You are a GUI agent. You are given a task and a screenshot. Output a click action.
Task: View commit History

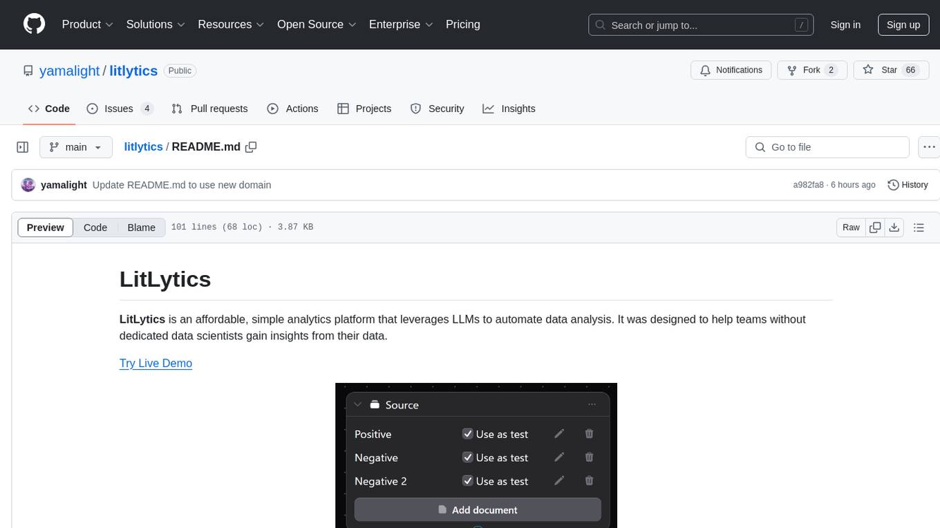point(908,185)
